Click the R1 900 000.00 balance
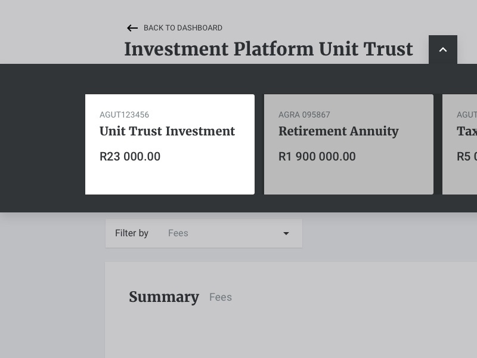The image size is (477, 358). click(x=317, y=156)
